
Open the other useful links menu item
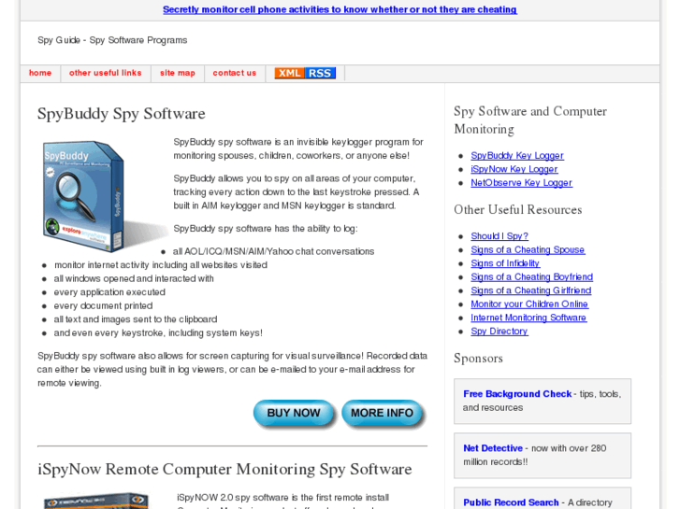106,73
